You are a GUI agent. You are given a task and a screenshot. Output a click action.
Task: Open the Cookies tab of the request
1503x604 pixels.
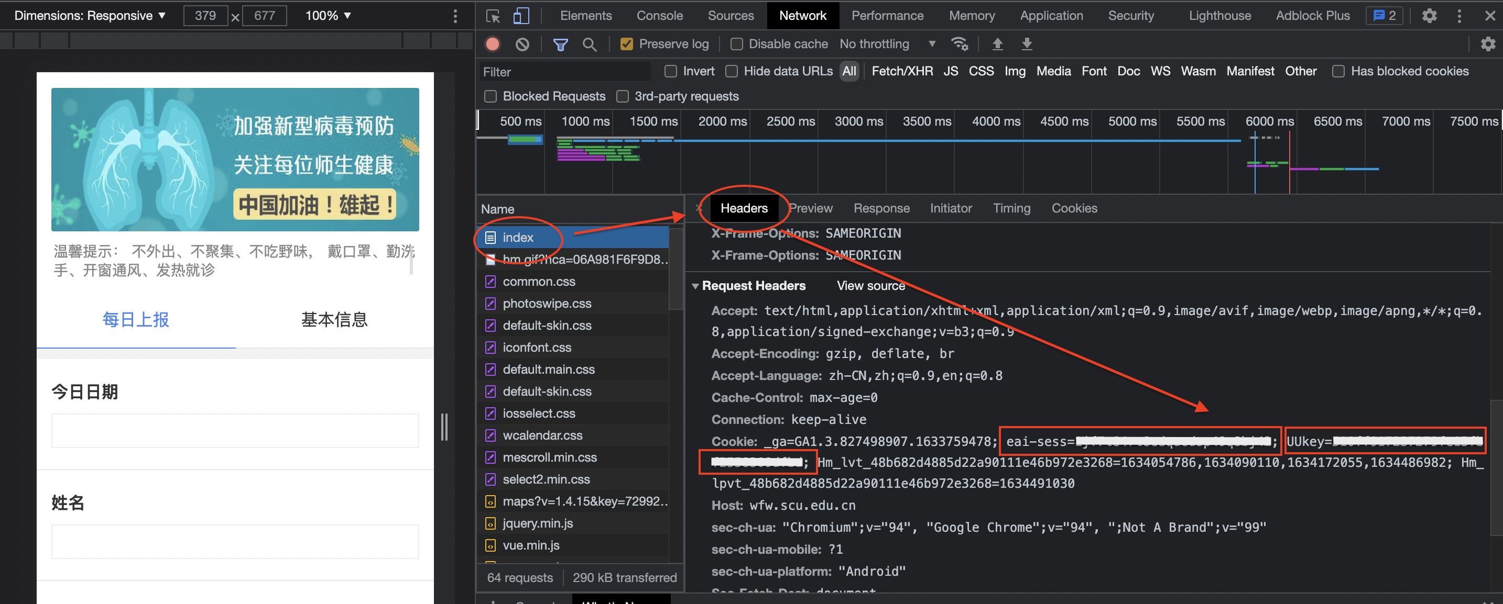click(x=1074, y=208)
